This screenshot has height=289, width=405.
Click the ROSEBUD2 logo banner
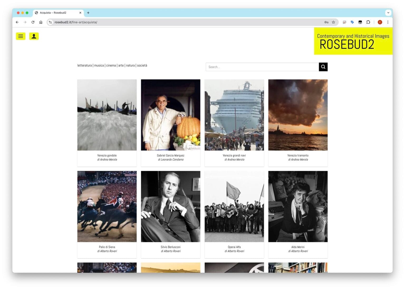[x=353, y=41]
